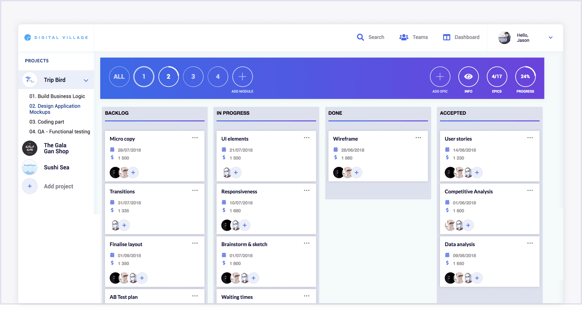The image size is (582, 310).
Task: Add a member to Wireframe card
Action: pos(356,173)
